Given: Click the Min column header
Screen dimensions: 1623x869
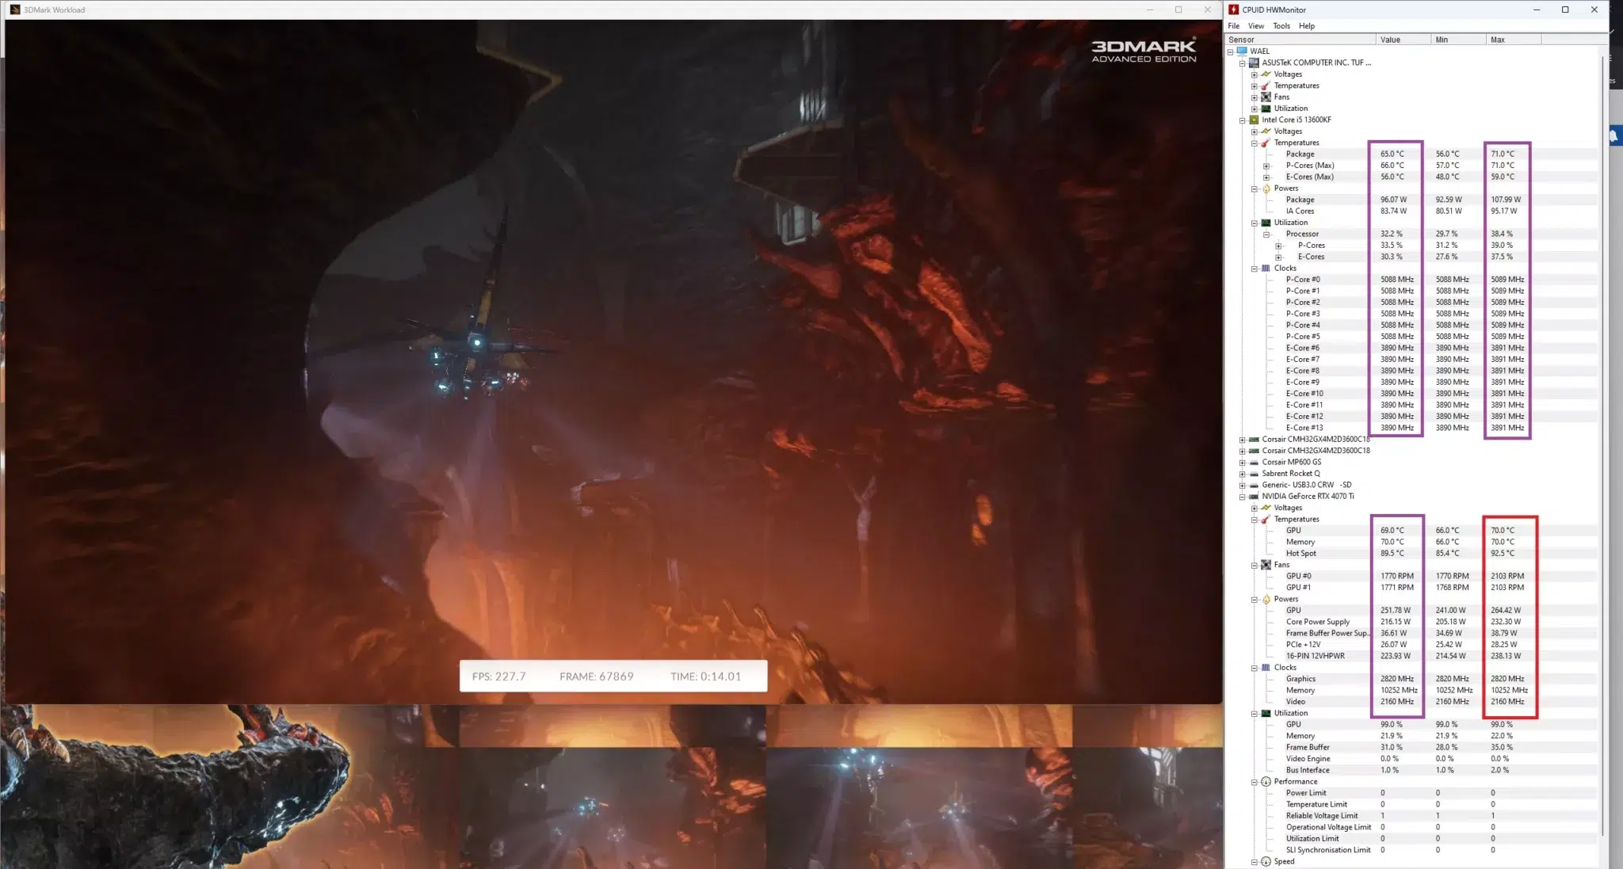Looking at the screenshot, I should coord(1459,40).
